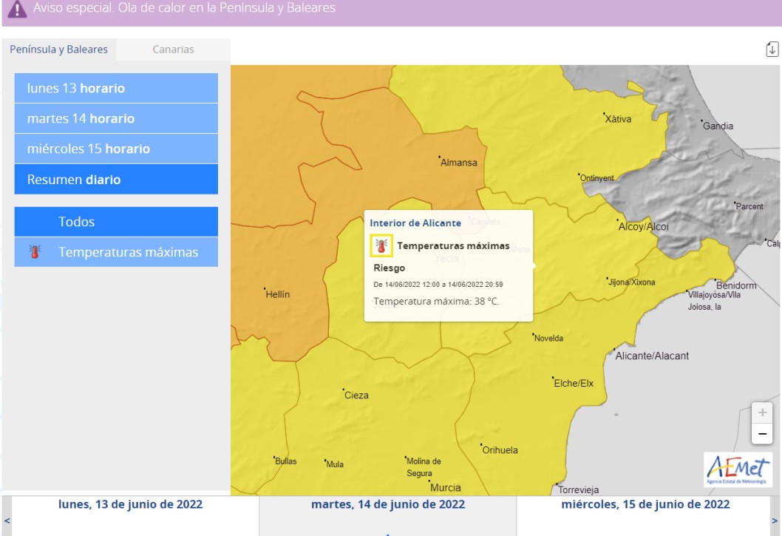The width and height of the screenshot is (782, 536).
Task: Click the Novelda label on the map
Action: [x=548, y=338]
